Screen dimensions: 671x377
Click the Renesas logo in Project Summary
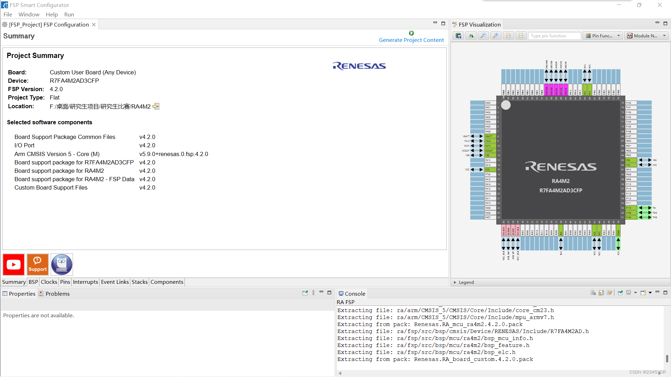pos(359,66)
